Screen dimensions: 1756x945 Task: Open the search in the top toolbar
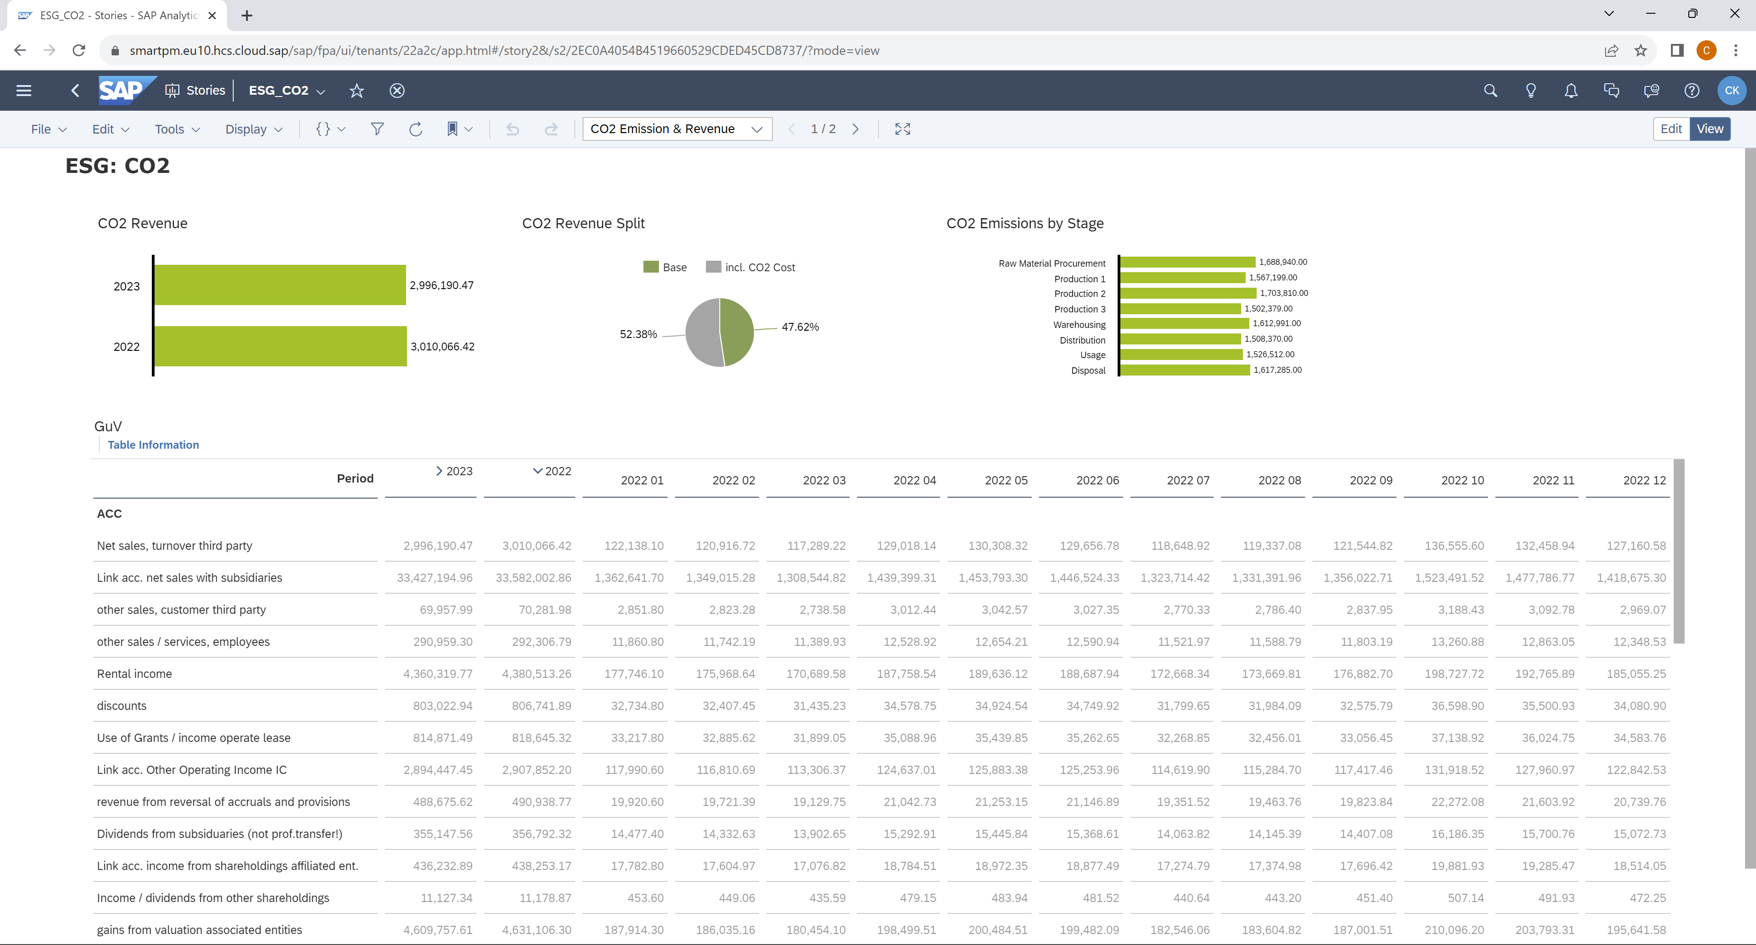click(1490, 90)
